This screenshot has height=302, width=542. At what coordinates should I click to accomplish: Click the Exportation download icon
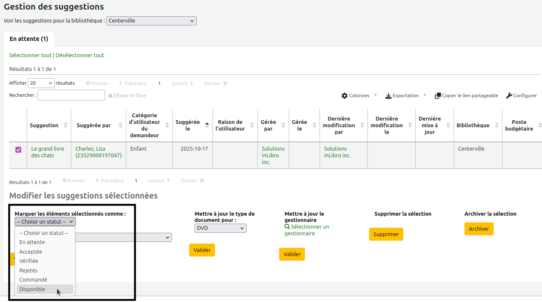pos(388,96)
